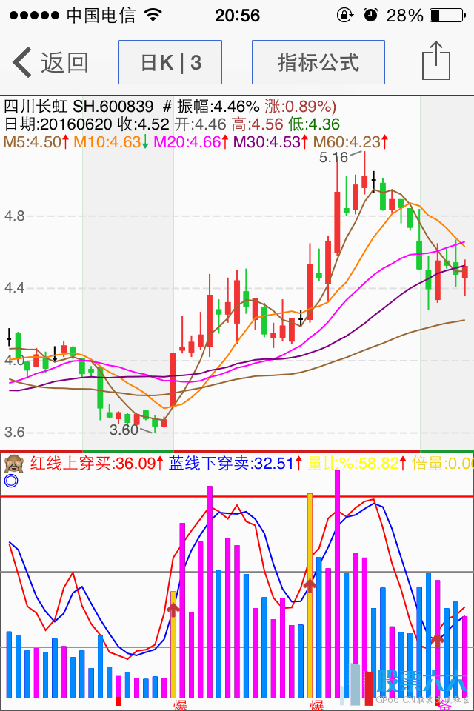Tap the alarm clock status icon
This screenshot has height=711, width=474.
point(371,16)
